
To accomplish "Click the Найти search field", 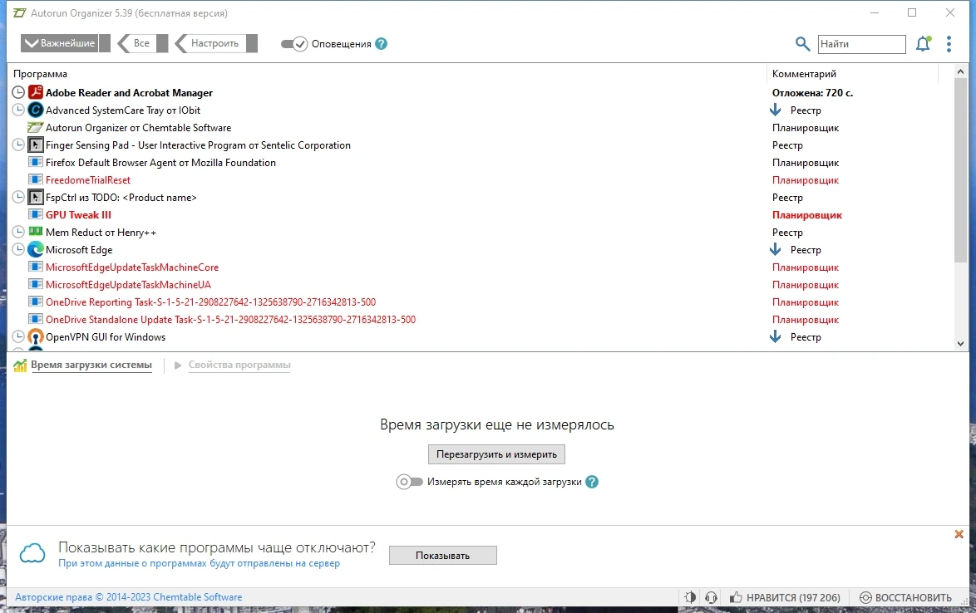I will click(x=861, y=43).
